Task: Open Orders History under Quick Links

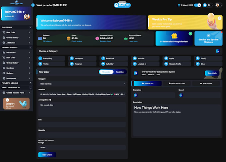Action: pyautogui.click(x=16, y=38)
